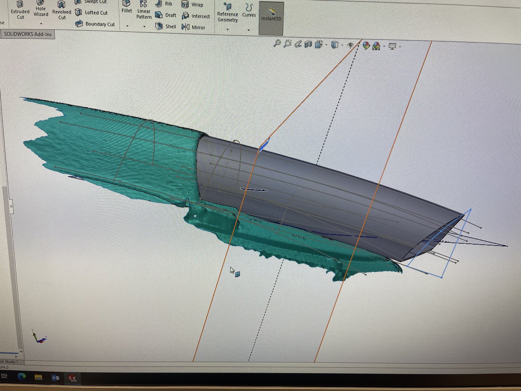521x391 pixels.
Task: Return to Previous View
Action: tap(298, 44)
